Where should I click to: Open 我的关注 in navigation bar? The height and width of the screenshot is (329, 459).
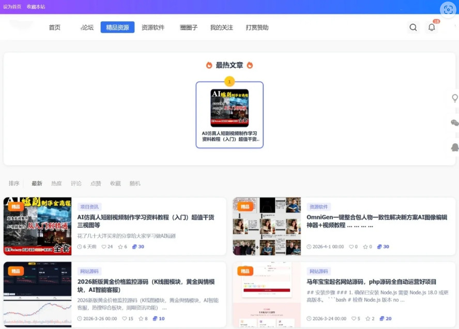pos(222,27)
